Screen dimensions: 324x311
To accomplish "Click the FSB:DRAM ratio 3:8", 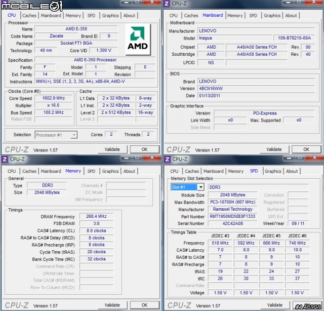I will [96, 223].
